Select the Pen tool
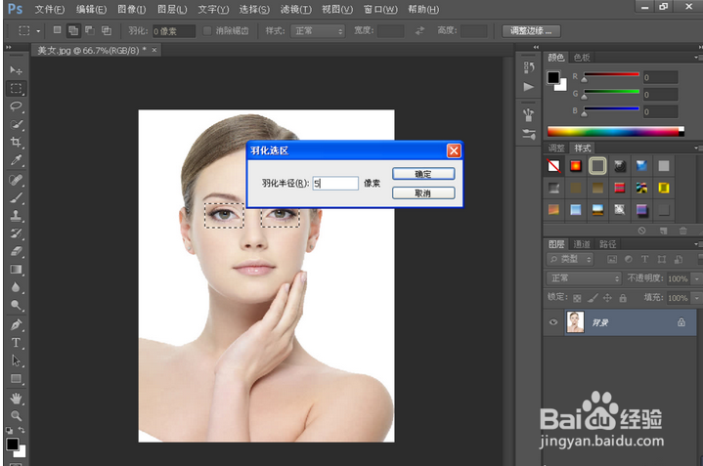The height and width of the screenshot is (466, 703). [16, 324]
